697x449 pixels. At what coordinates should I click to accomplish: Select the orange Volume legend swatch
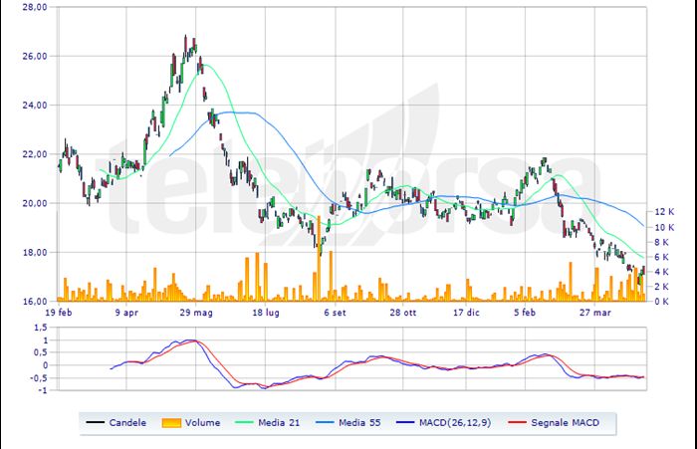pos(171,423)
